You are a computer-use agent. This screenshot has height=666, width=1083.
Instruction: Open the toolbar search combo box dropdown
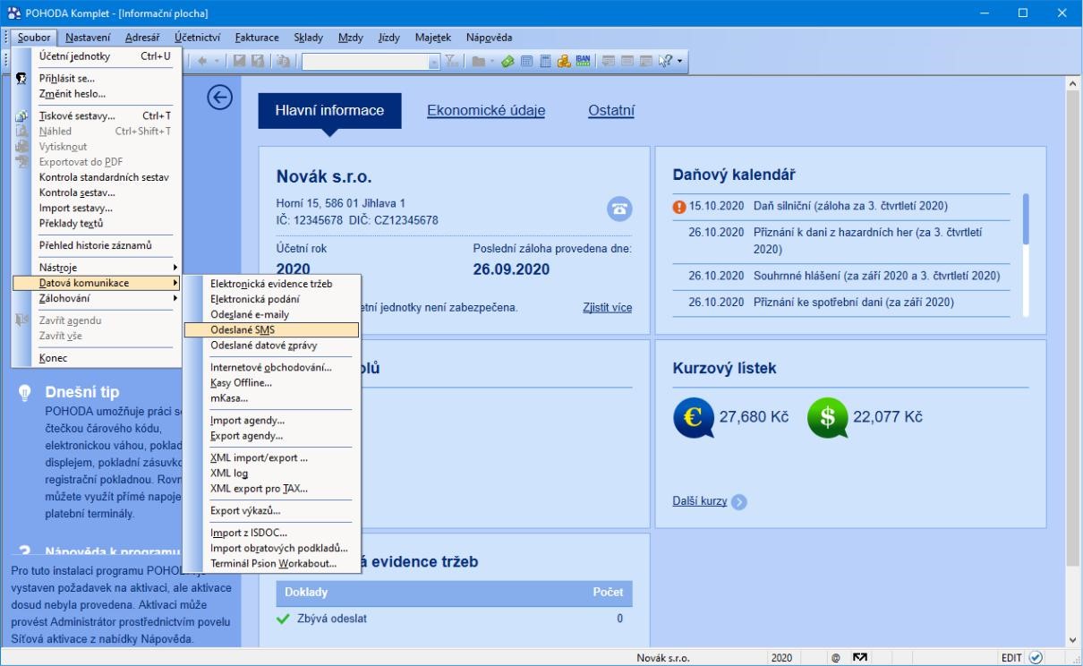click(x=434, y=62)
